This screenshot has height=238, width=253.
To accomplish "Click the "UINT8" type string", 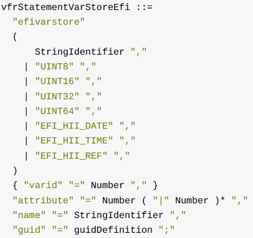I will (54, 67).
